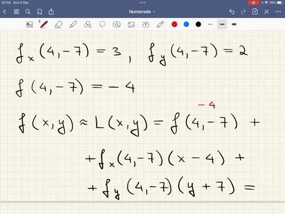Image resolution: width=285 pixels, height=214 pixels.
Task: Redo the last undone stroke
Action: (x=243, y=12)
